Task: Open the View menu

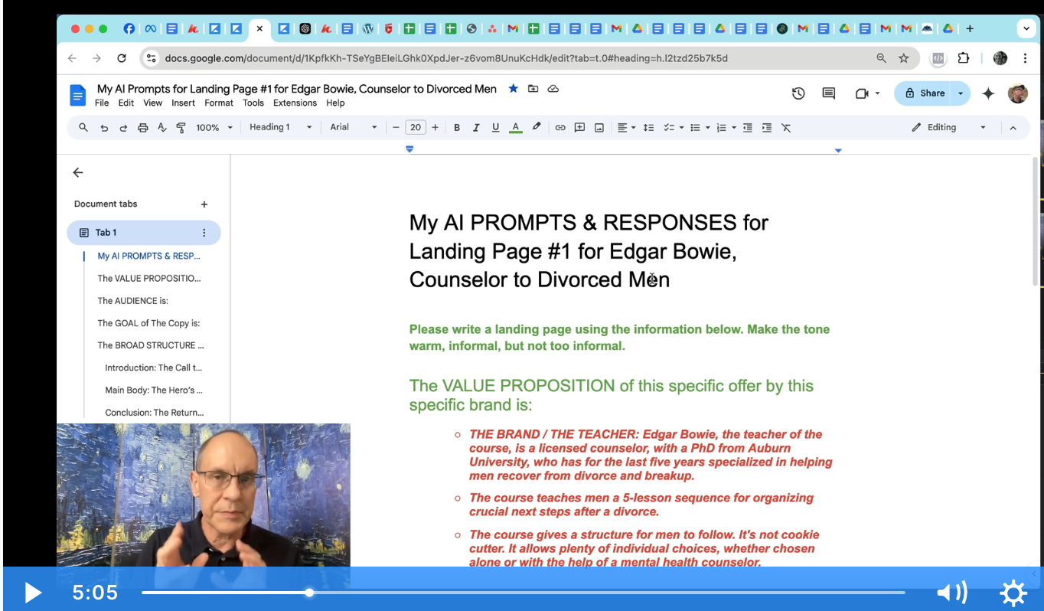Action: 153,103
